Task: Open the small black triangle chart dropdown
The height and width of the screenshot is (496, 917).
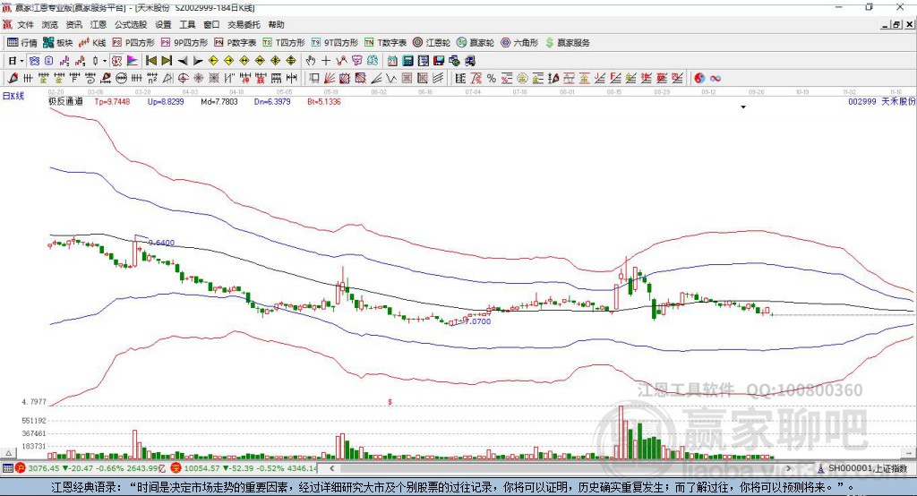Action: pos(743,107)
